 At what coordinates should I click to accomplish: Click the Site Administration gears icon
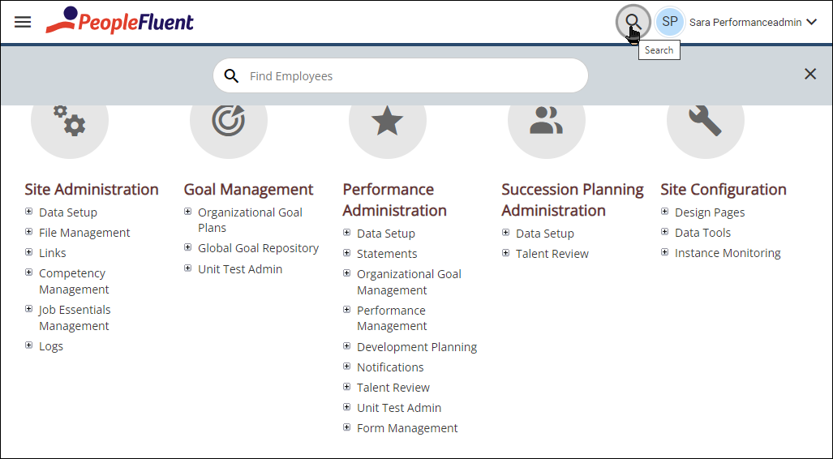click(70, 121)
